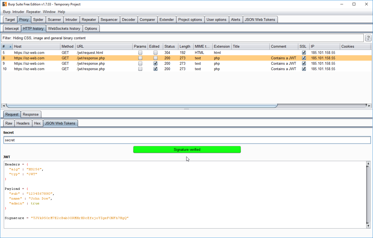Viewport: 373px width, 238px height.
Task: Switch to the Repeater tool tab
Action: (89, 19)
